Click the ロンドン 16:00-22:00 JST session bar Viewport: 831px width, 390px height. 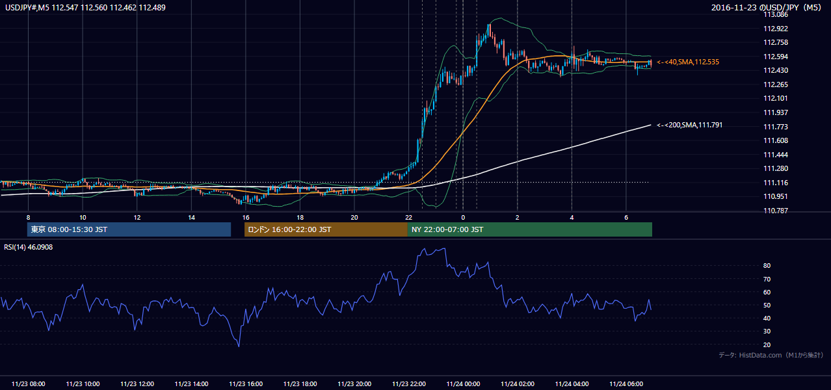coord(326,229)
